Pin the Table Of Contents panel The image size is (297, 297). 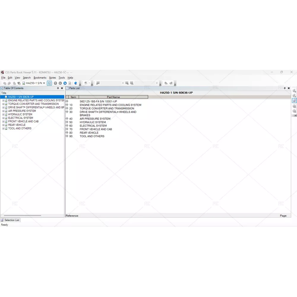tap(58, 88)
